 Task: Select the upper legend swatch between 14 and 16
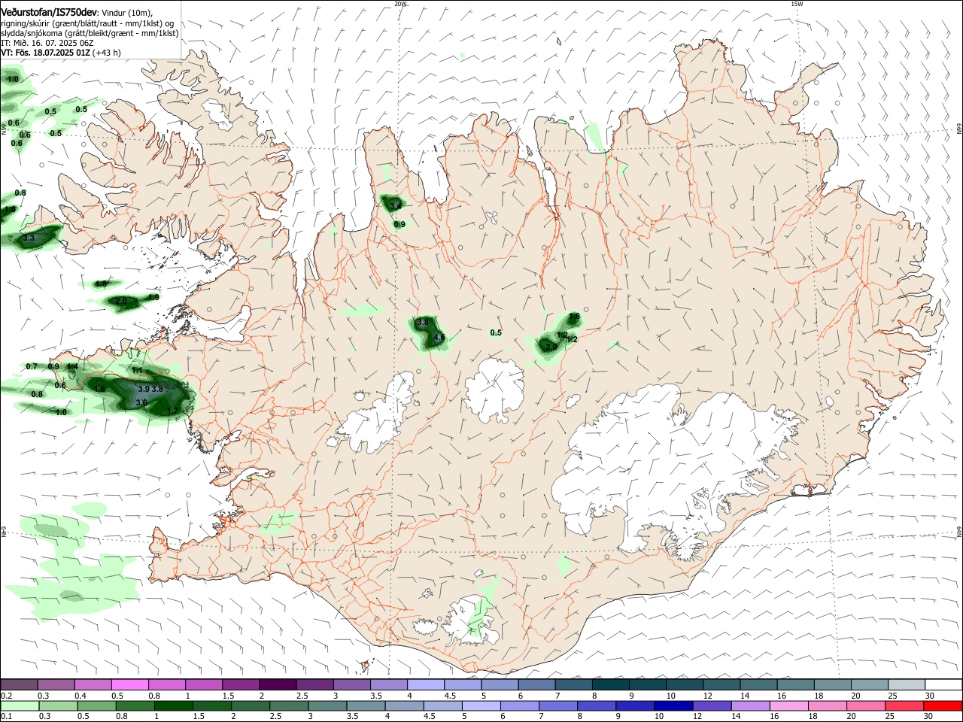coord(759,684)
